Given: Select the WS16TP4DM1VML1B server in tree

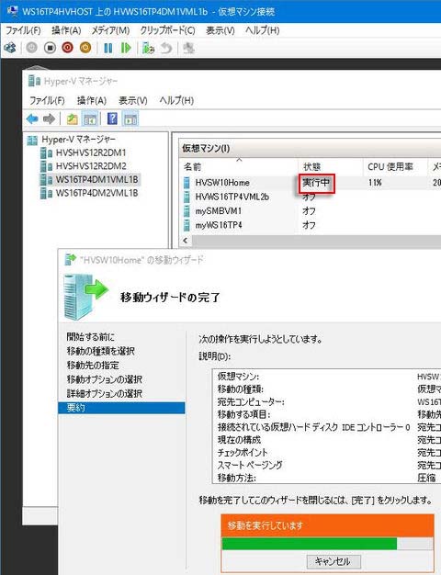Looking at the screenshot, I should [x=96, y=180].
